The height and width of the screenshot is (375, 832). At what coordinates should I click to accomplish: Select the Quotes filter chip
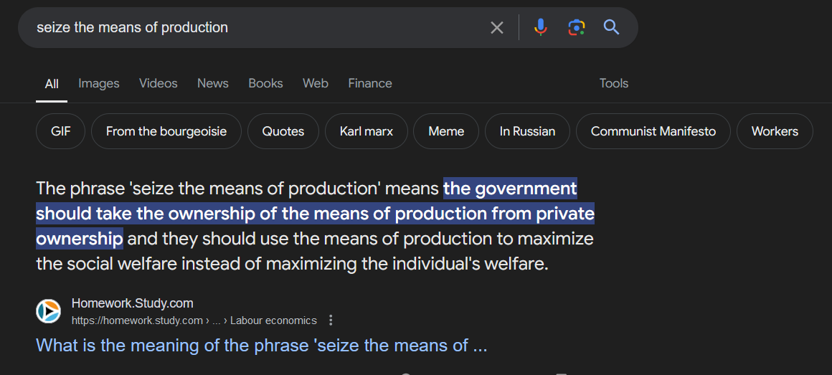[283, 131]
